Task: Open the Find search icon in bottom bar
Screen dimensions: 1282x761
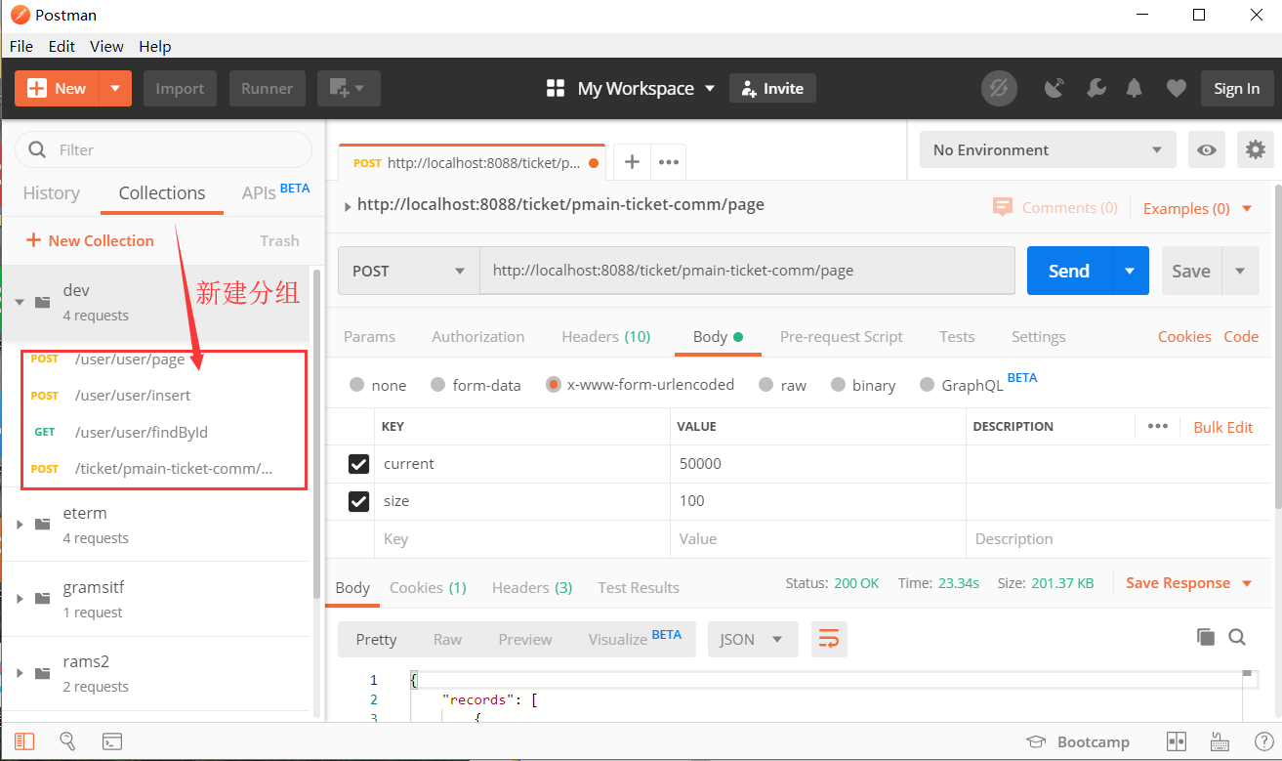Action: tap(67, 740)
